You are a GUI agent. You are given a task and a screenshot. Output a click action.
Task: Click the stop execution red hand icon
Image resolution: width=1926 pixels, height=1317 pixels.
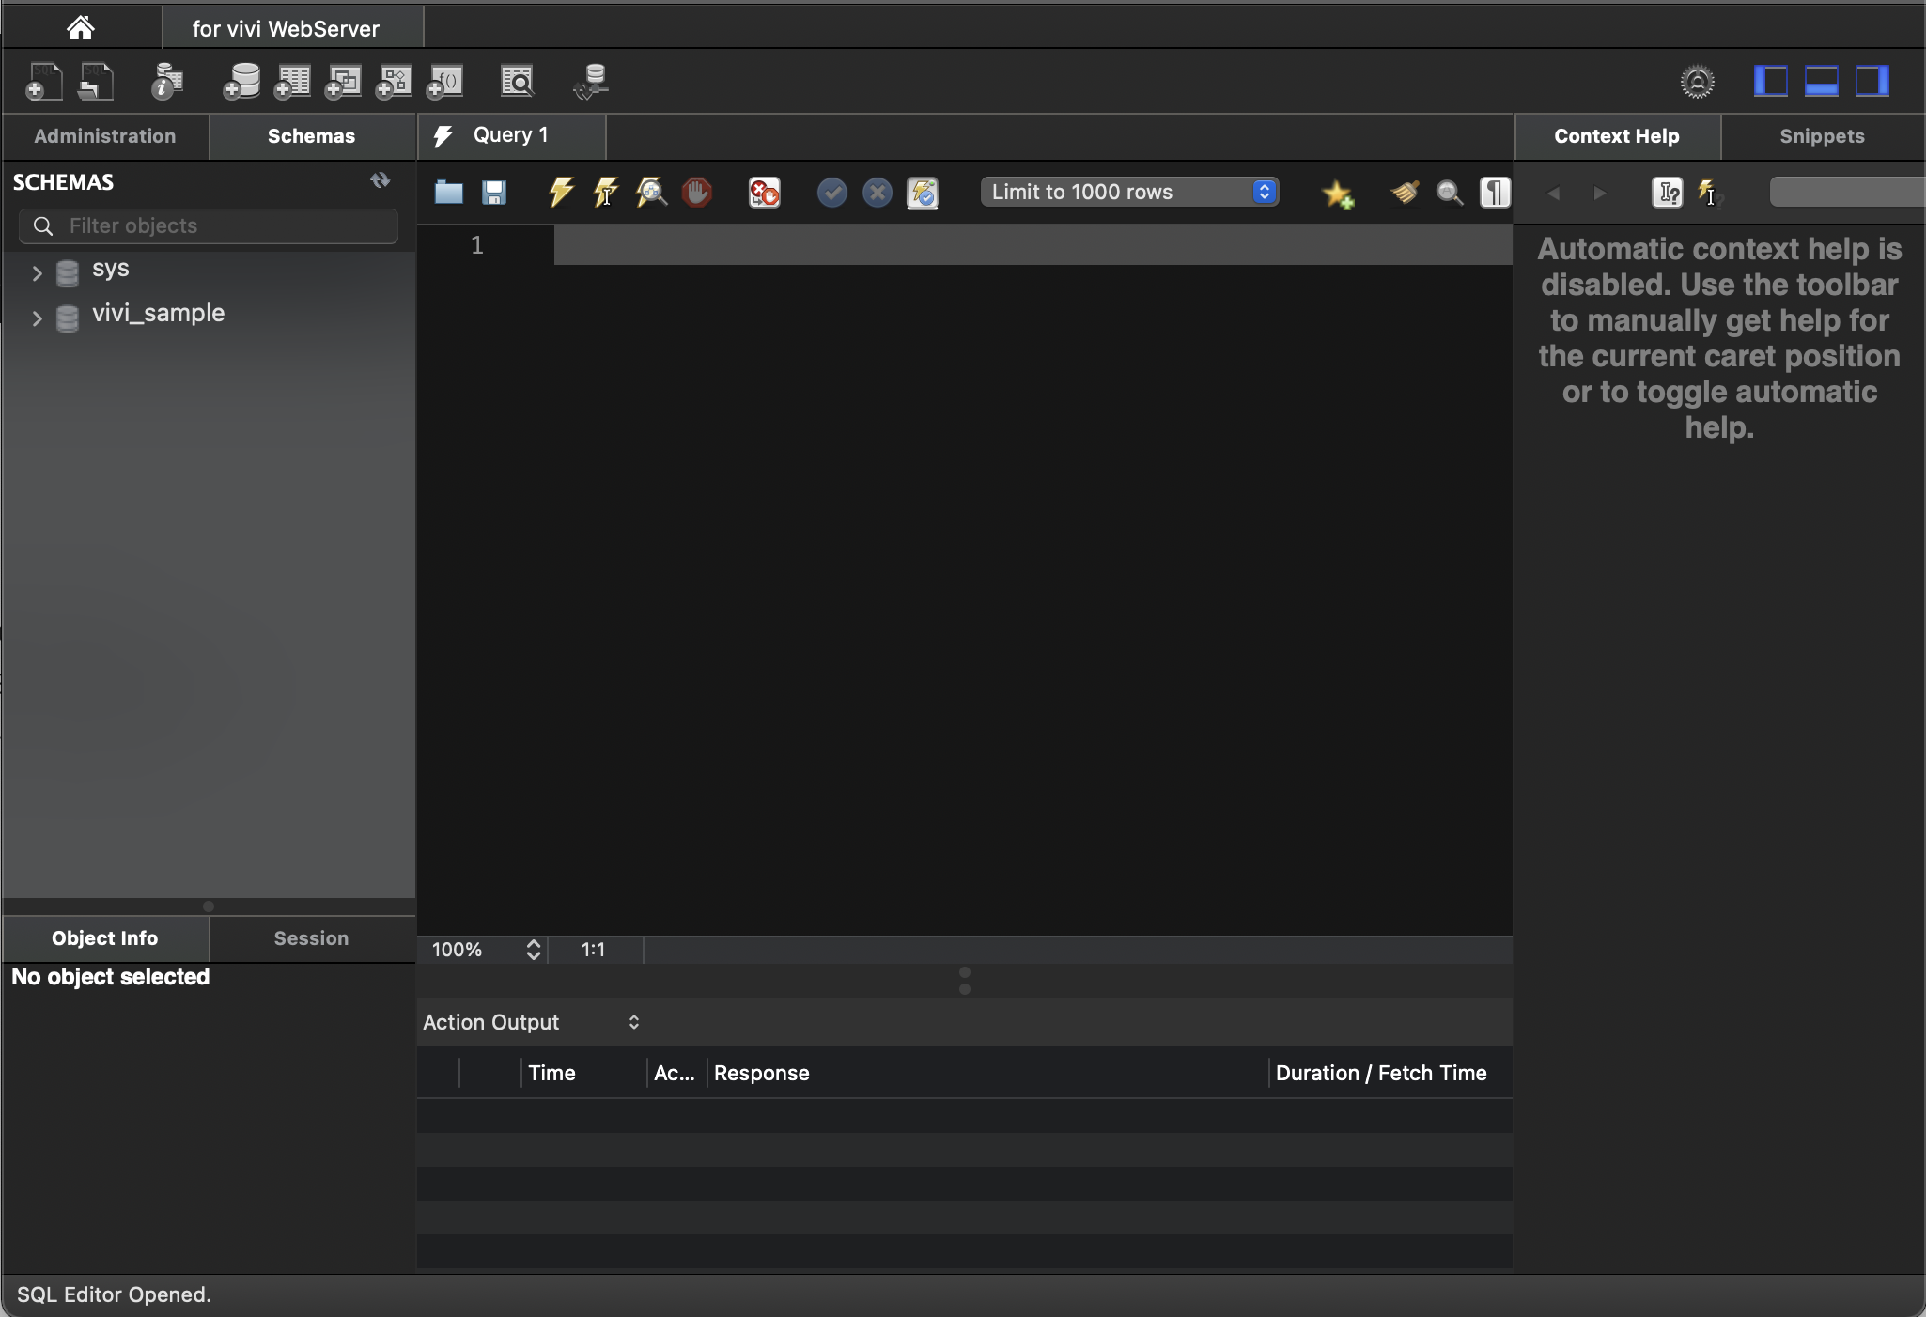[696, 193]
